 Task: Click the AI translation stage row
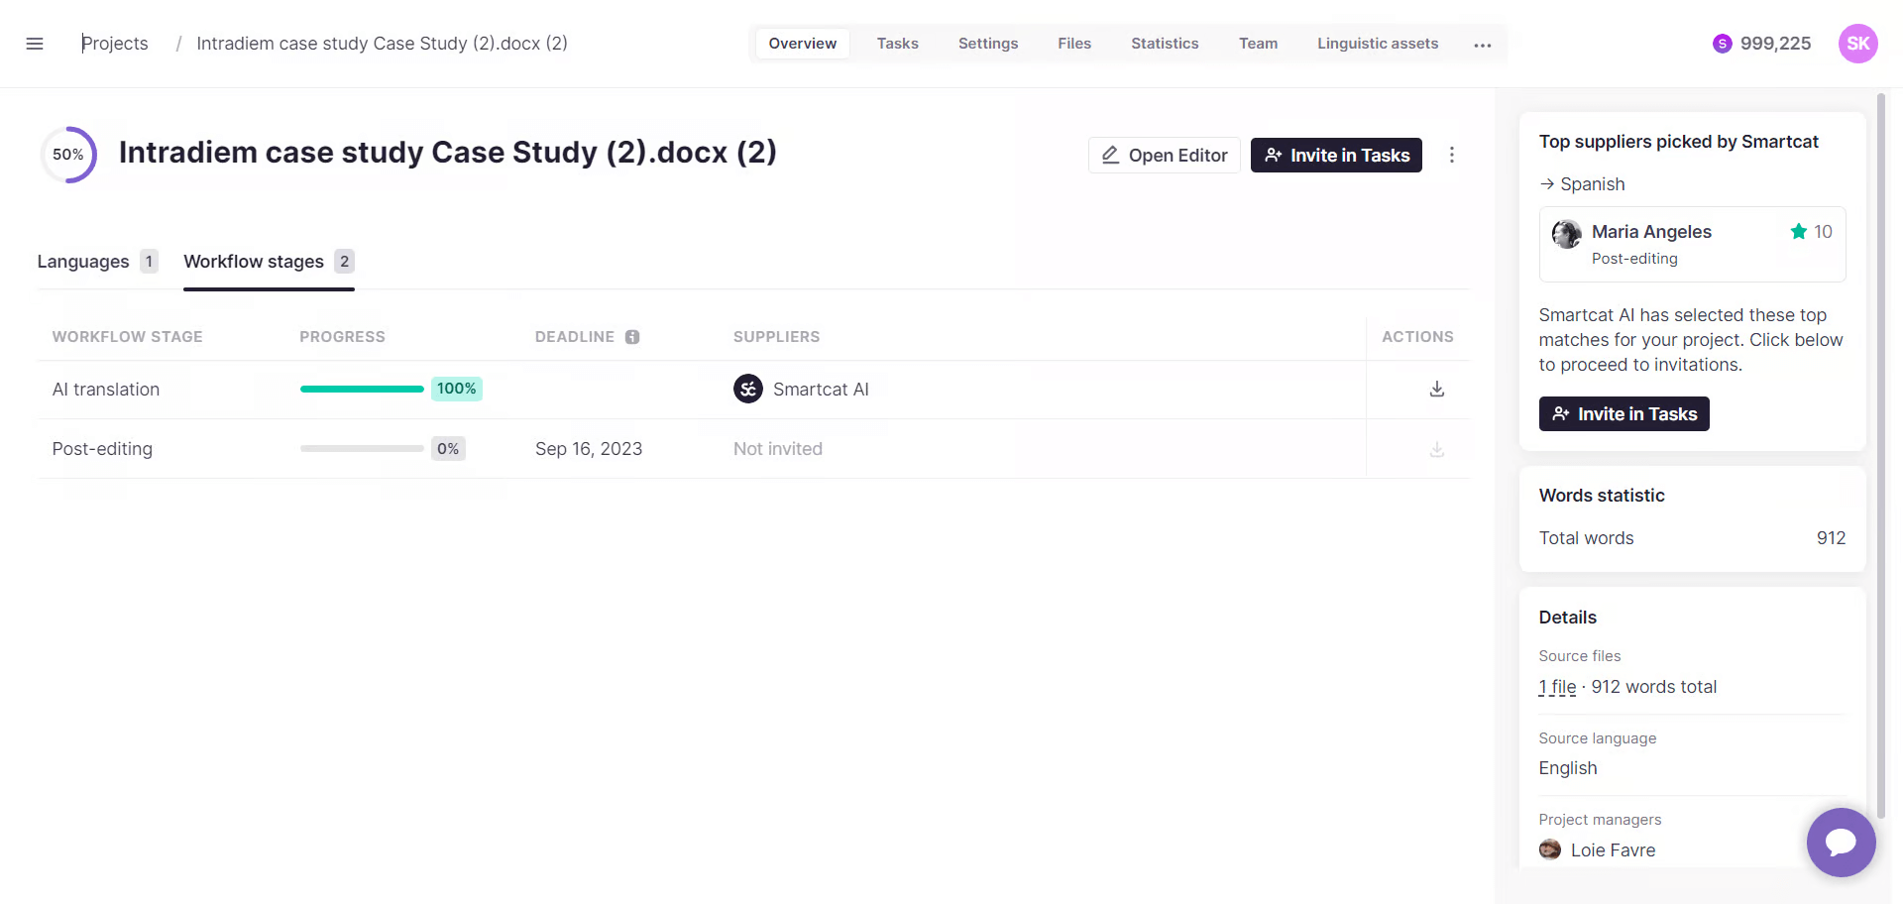point(753,390)
